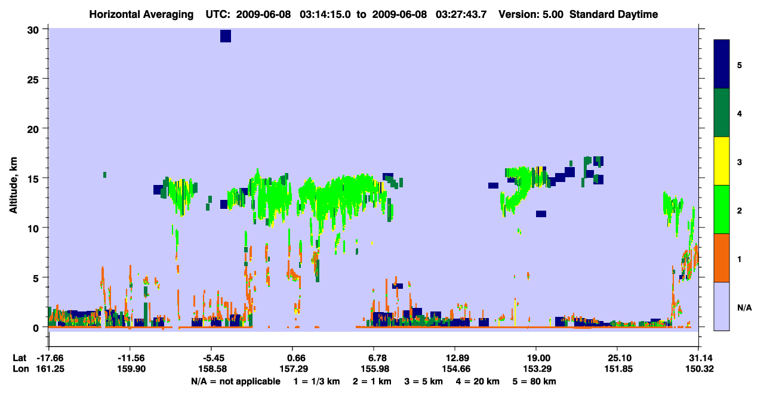Click the dark green level 4 swatch
Screen dimensions: 776x398
click(x=722, y=113)
